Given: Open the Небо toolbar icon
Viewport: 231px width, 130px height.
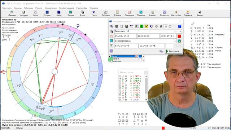Looking at the screenshot, I should tap(59, 13).
